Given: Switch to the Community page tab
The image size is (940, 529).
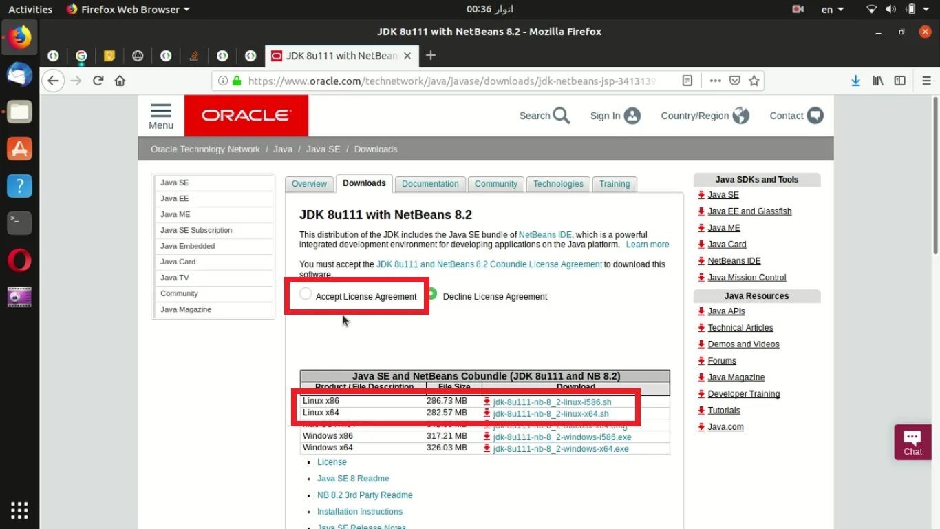Looking at the screenshot, I should coord(496,184).
